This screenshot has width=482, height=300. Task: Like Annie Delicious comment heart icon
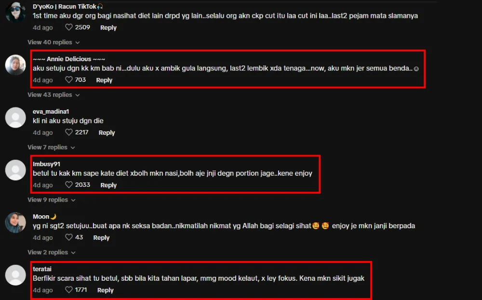click(69, 80)
